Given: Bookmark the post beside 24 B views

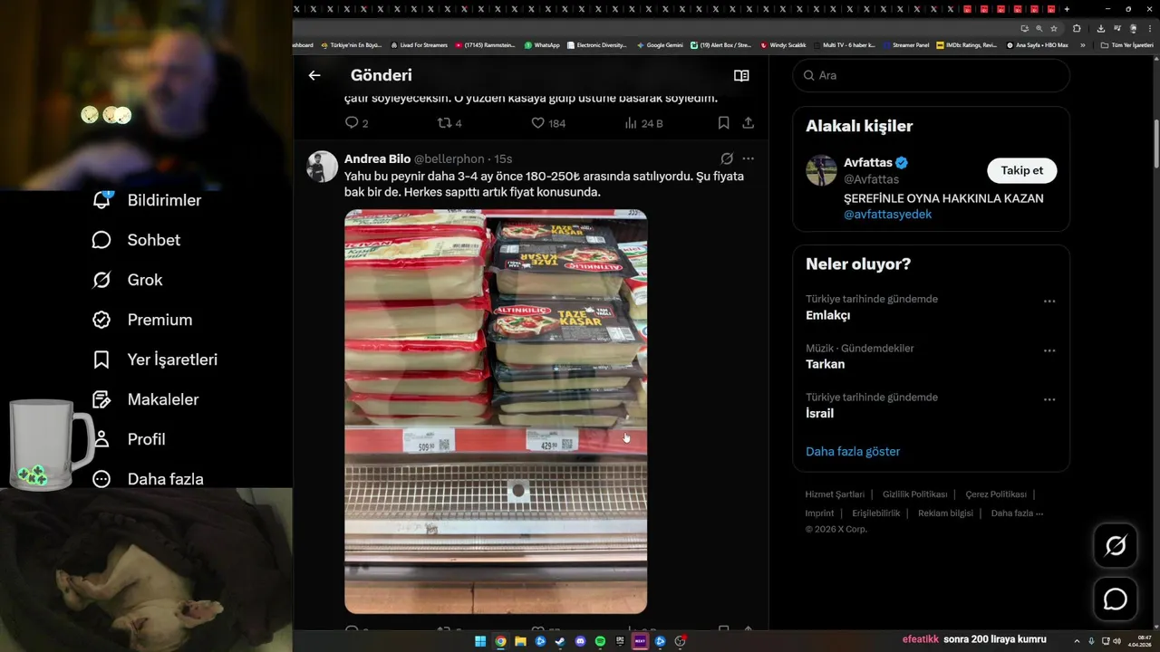Looking at the screenshot, I should click(723, 123).
